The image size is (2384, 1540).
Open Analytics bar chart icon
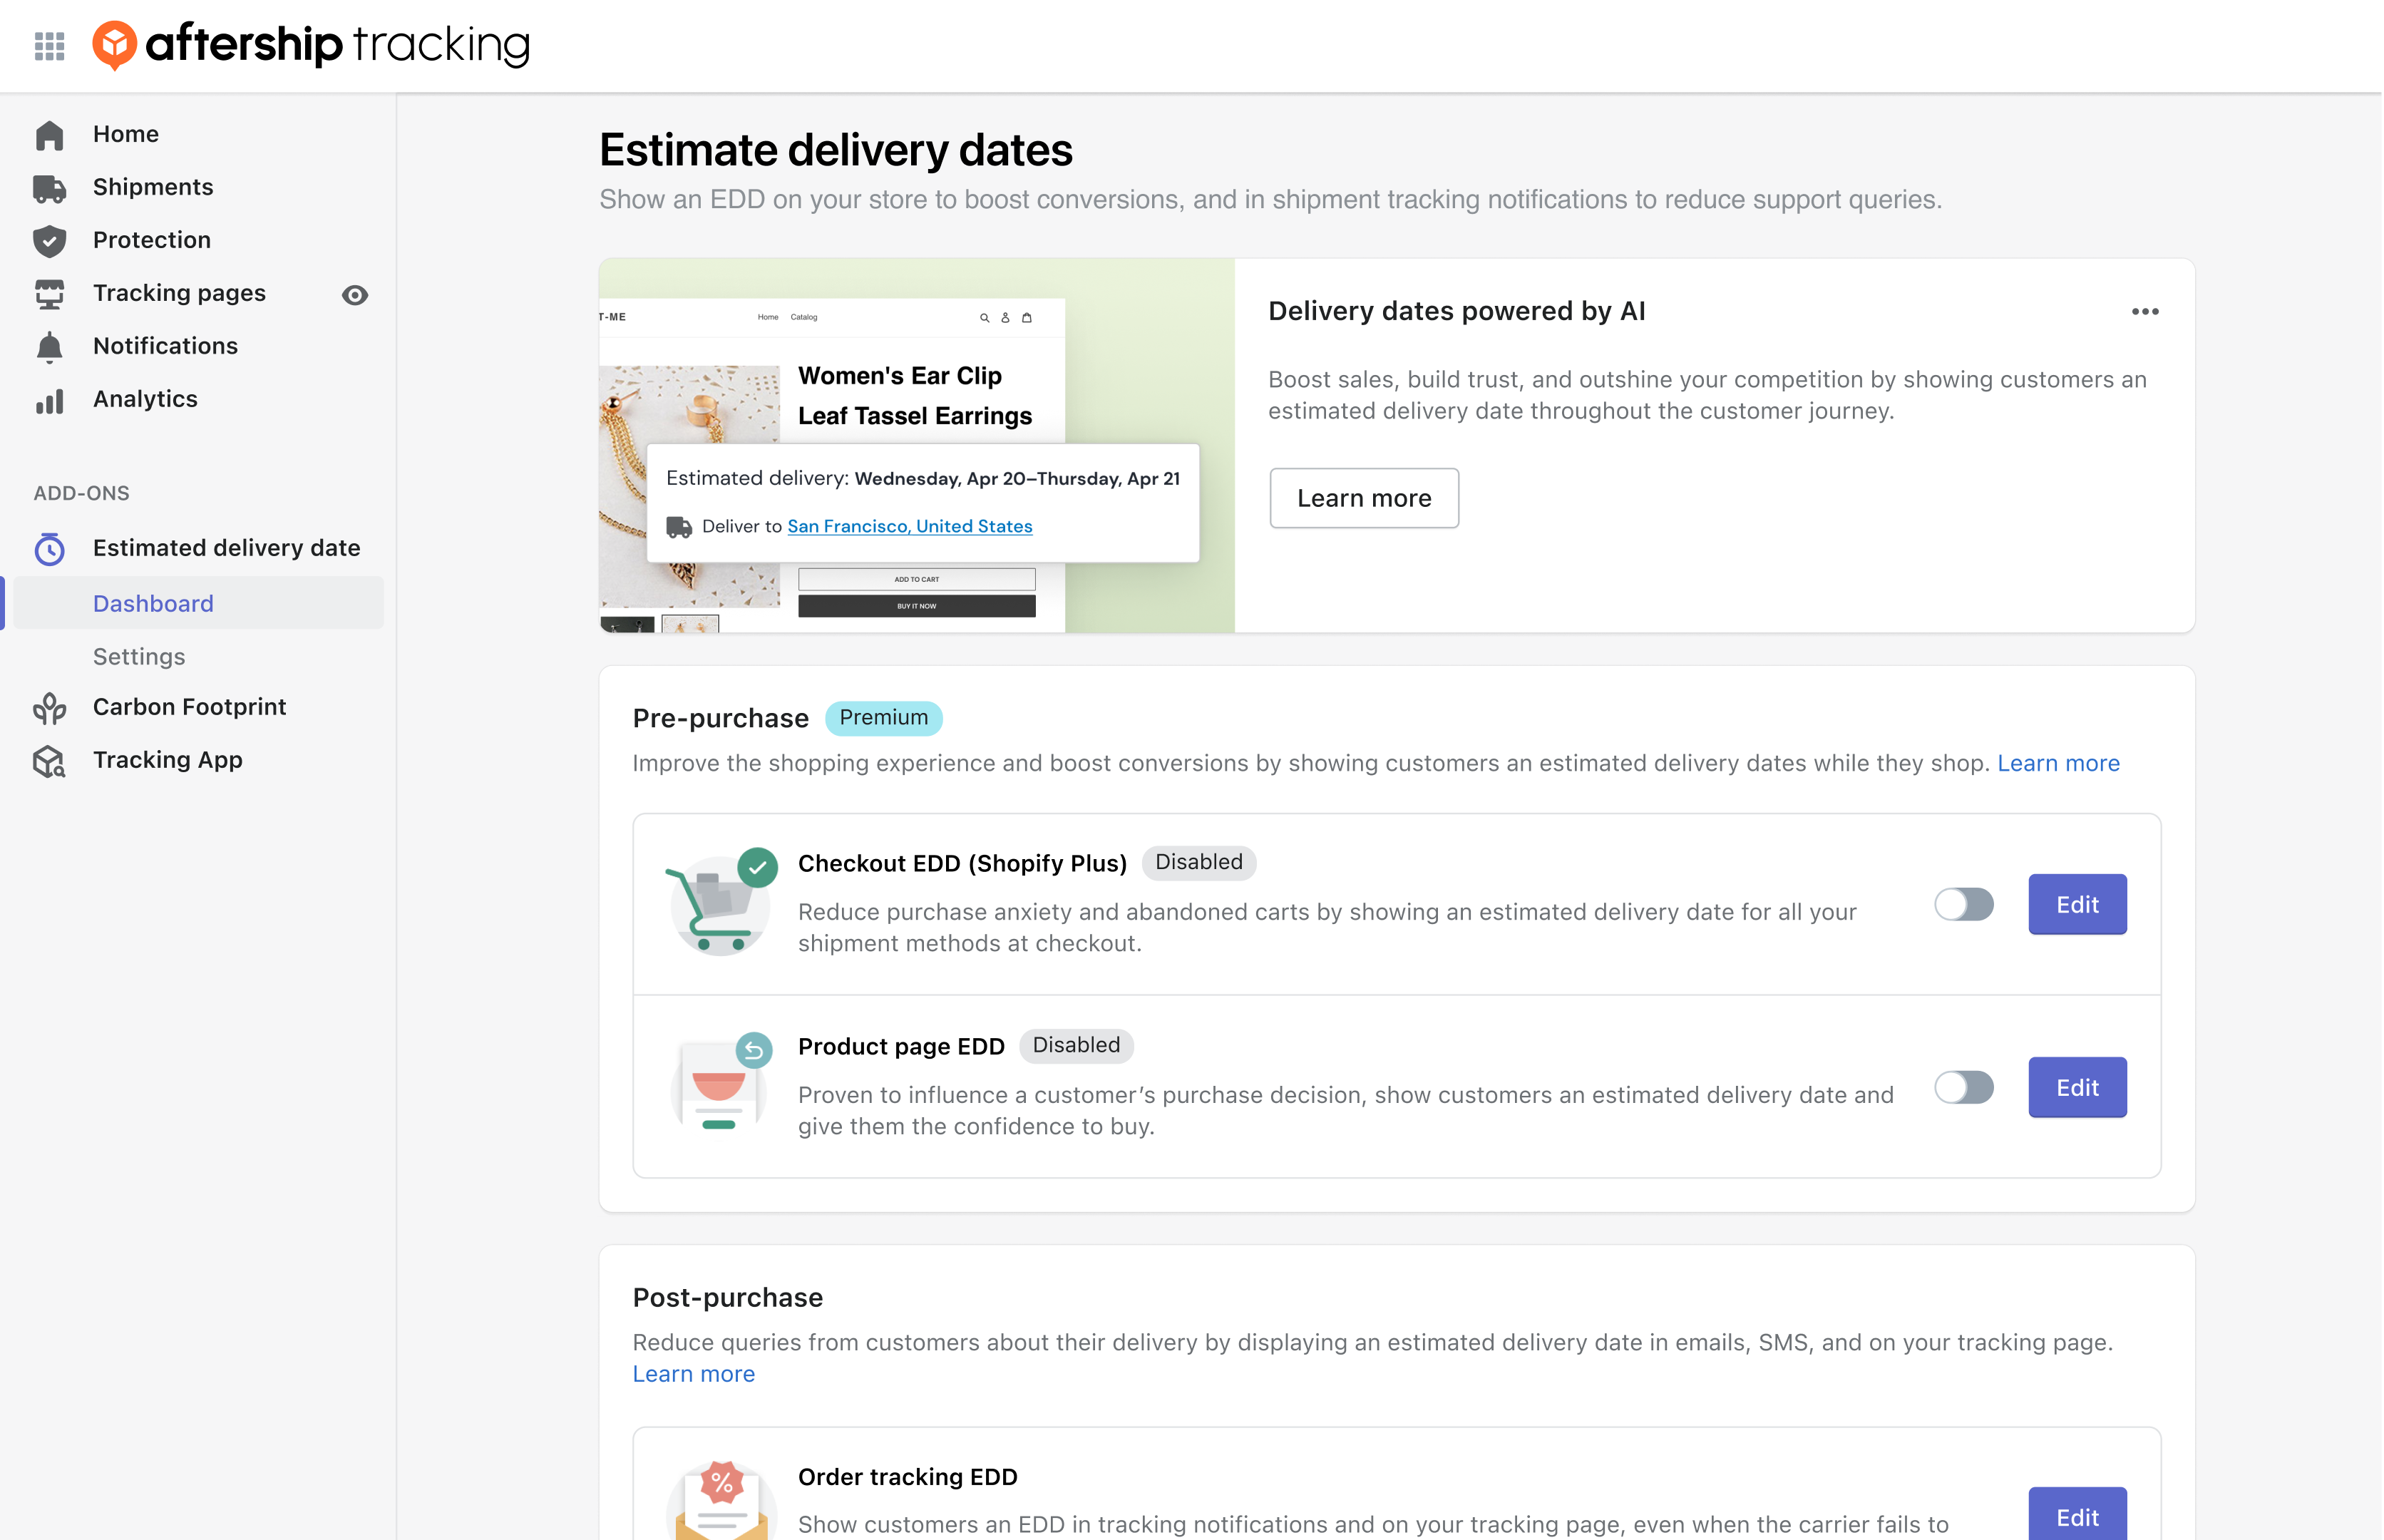click(49, 399)
